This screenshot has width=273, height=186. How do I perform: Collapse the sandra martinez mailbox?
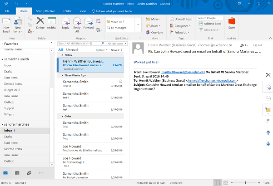2,124
